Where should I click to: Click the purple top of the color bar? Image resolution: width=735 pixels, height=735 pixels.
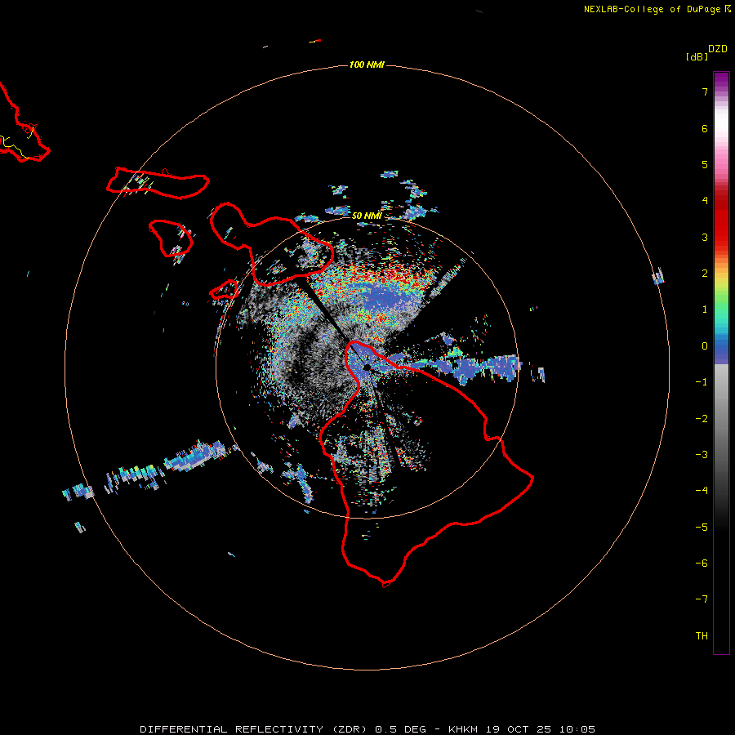721,80
